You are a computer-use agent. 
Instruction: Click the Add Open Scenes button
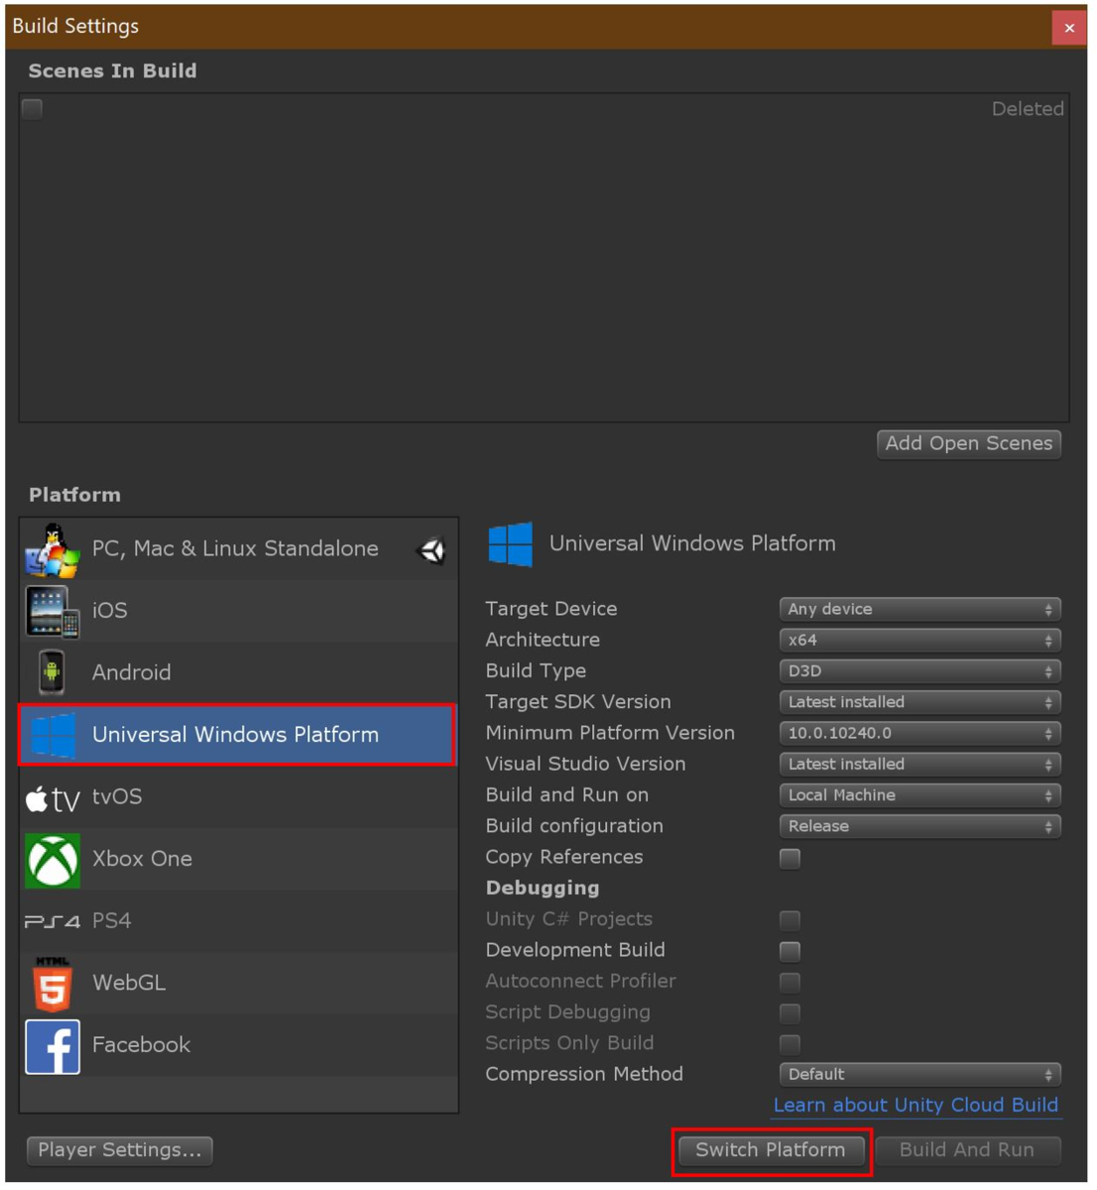tap(968, 444)
